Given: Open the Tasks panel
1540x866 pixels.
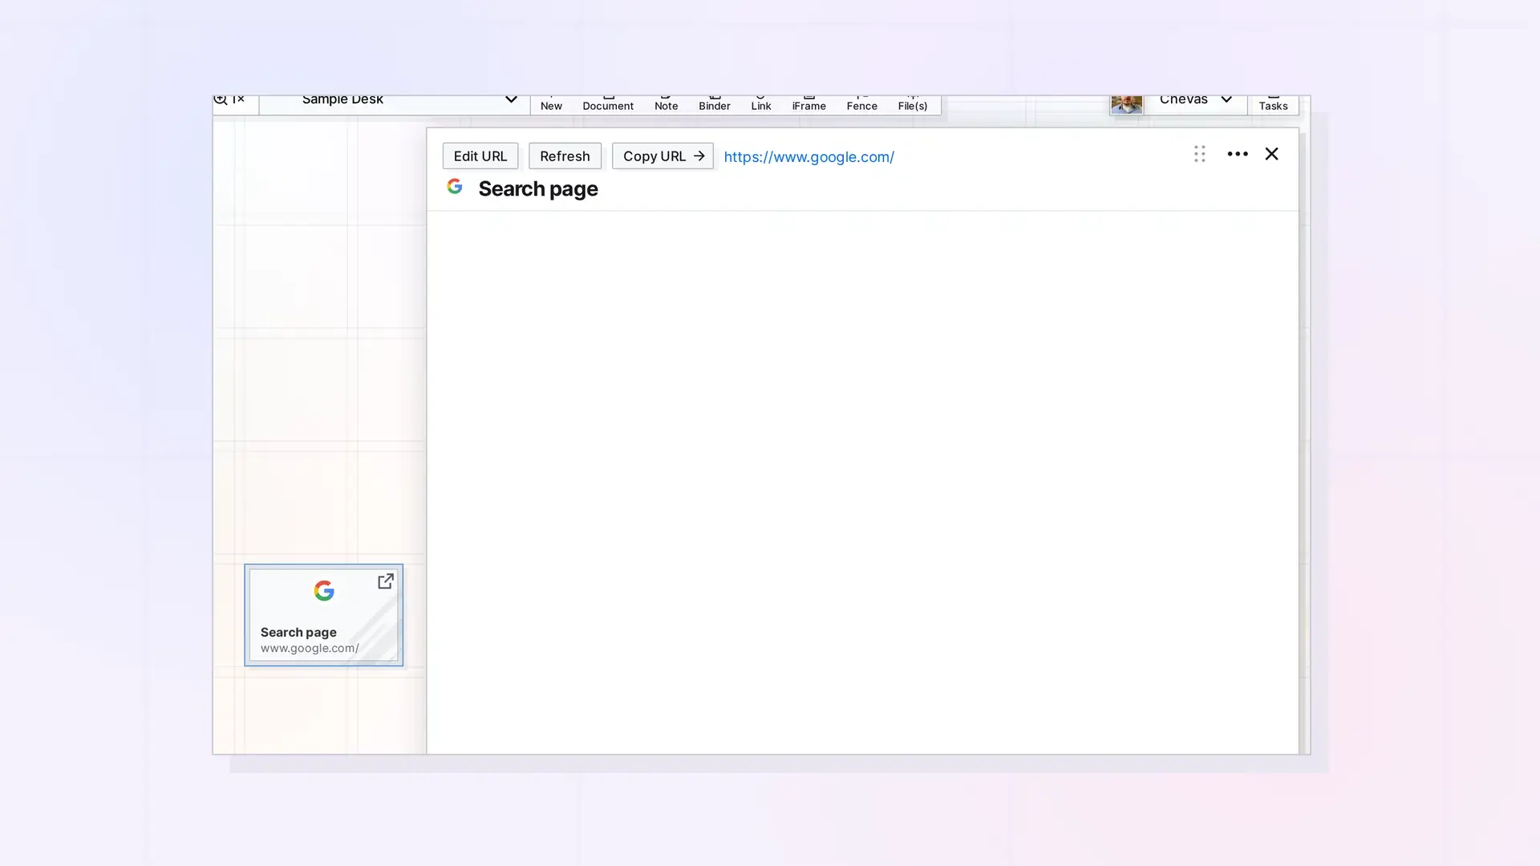Looking at the screenshot, I should pos(1273,104).
